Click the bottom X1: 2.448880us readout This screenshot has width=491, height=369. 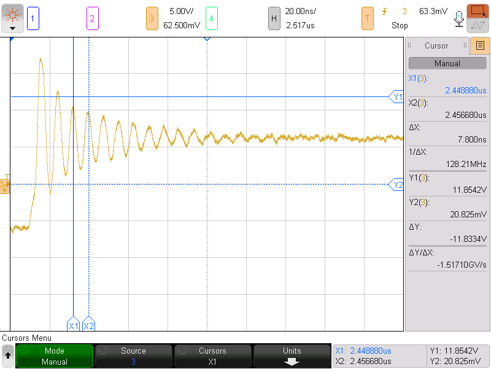point(363,351)
